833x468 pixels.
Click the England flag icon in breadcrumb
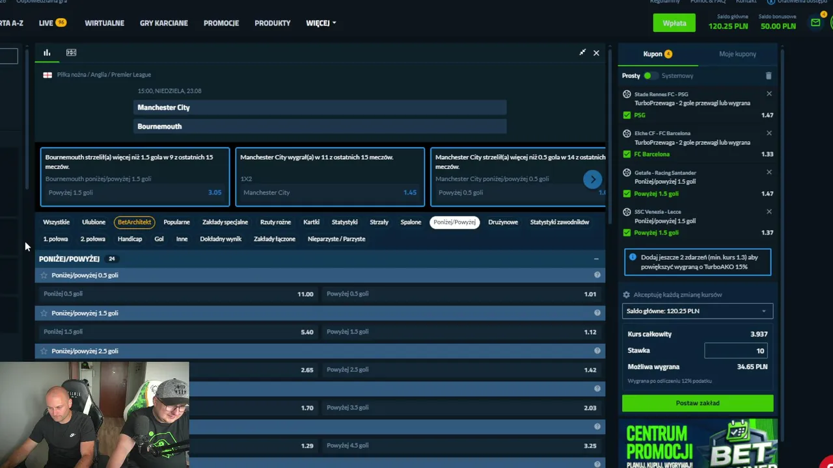[x=48, y=75]
